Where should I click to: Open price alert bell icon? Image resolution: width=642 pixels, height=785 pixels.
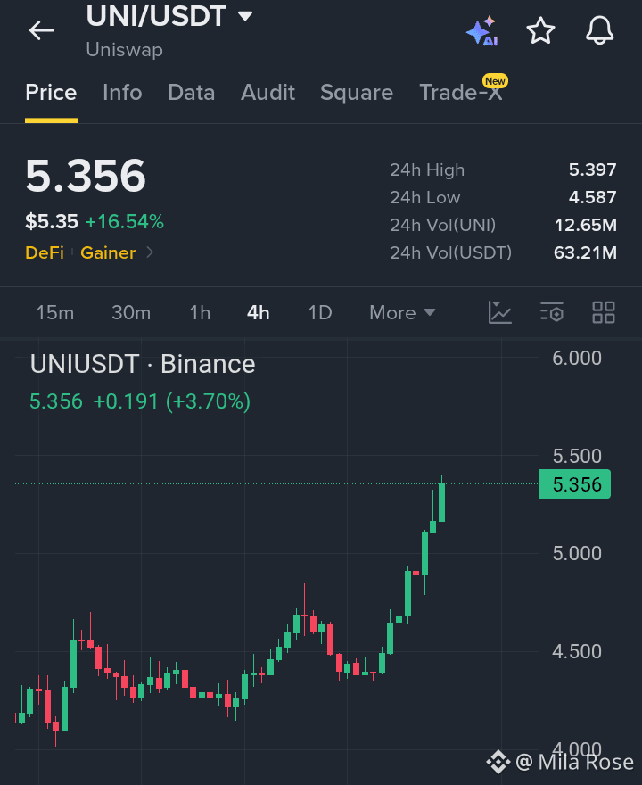(x=599, y=30)
